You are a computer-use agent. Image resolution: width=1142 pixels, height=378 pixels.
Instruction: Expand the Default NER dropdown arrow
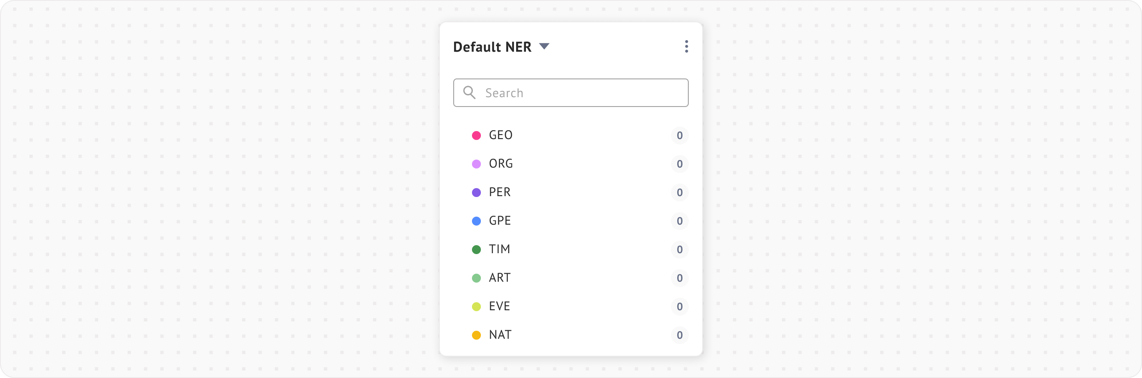point(544,46)
